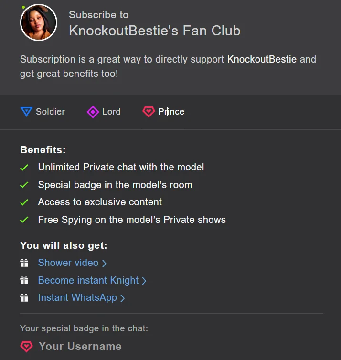Viewport: 341px width, 360px height.
Task: Click KnockoutBestie's profile avatar
Action: tap(39, 22)
